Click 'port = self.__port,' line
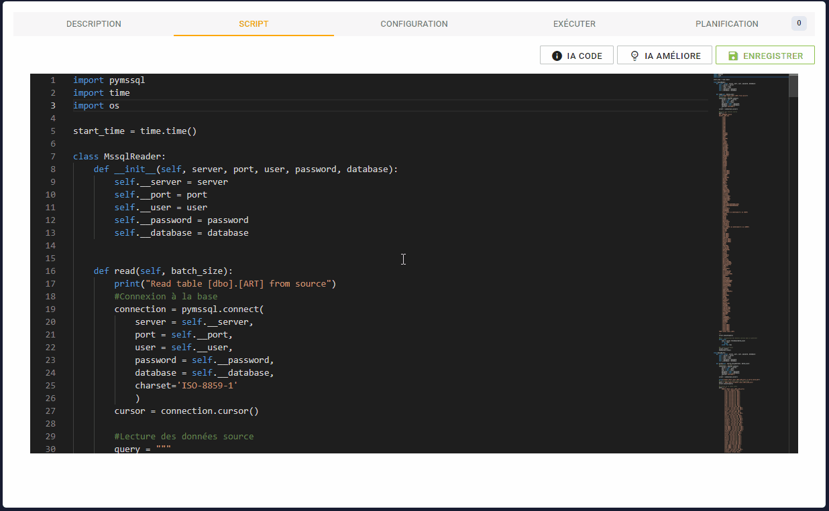 coord(184,334)
